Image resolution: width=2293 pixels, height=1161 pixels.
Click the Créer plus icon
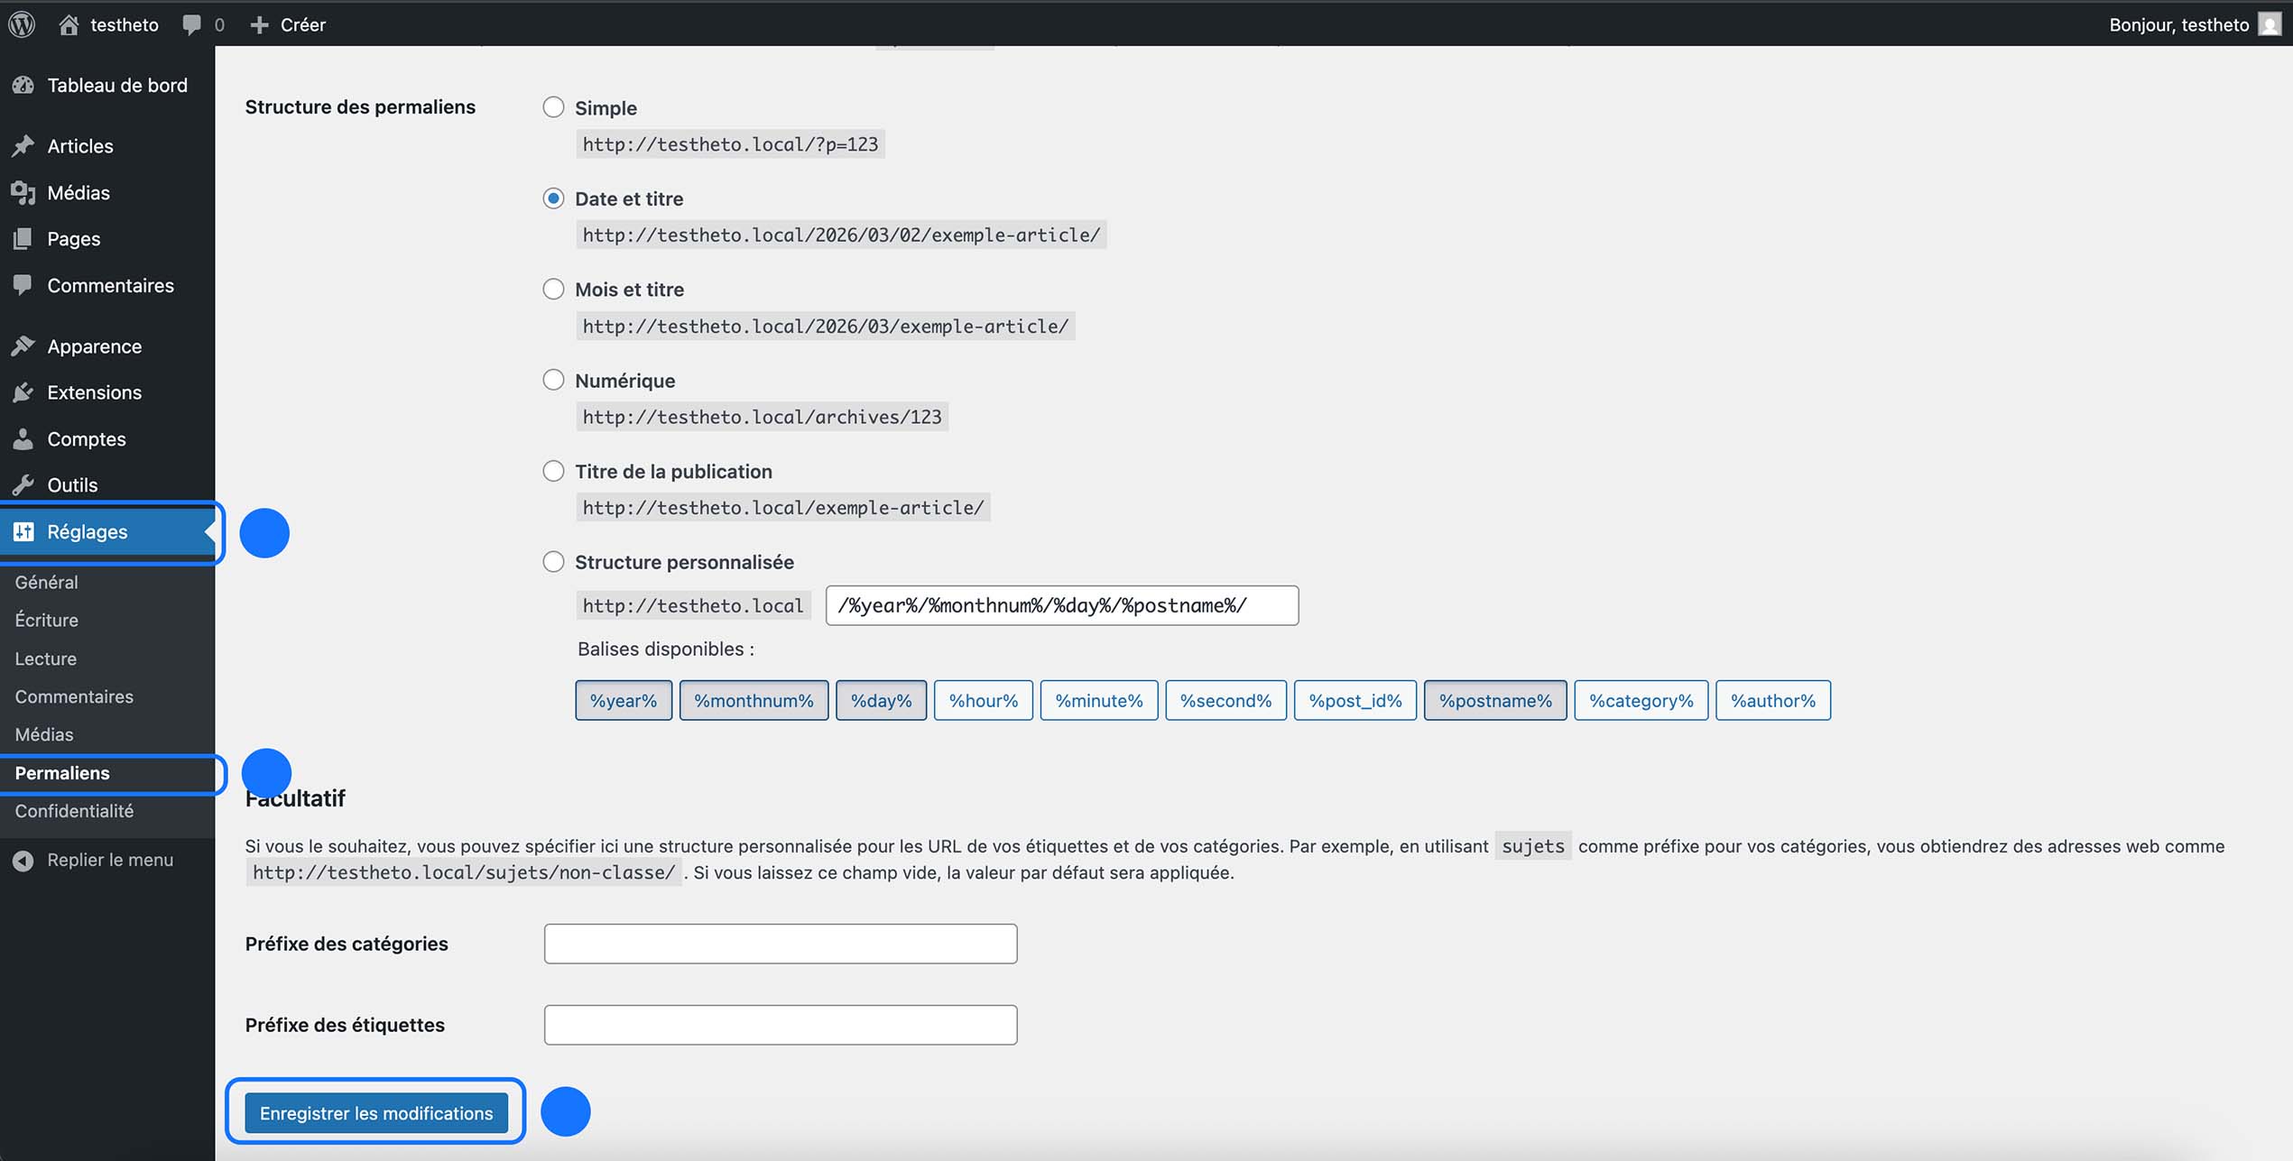click(260, 24)
